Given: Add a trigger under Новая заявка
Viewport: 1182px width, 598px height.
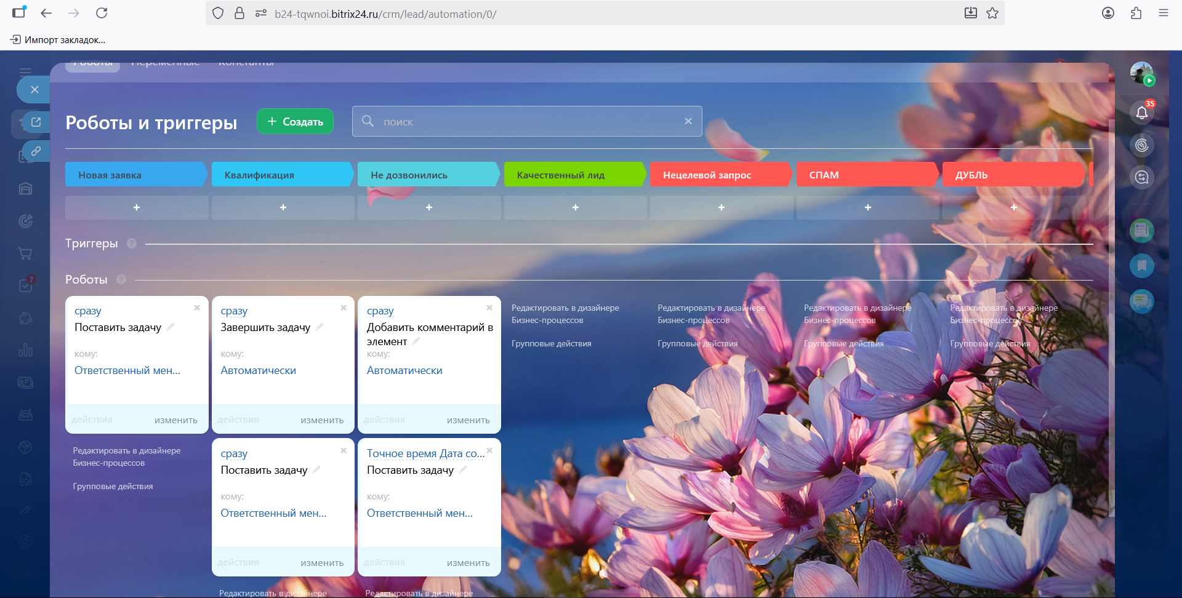Looking at the screenshot, I should pos(137,207).
